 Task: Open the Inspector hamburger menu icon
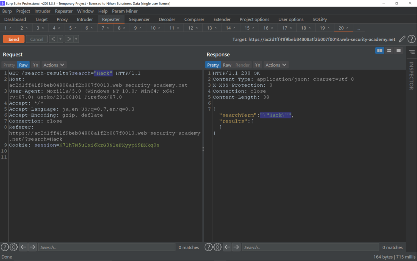[412, 52]
